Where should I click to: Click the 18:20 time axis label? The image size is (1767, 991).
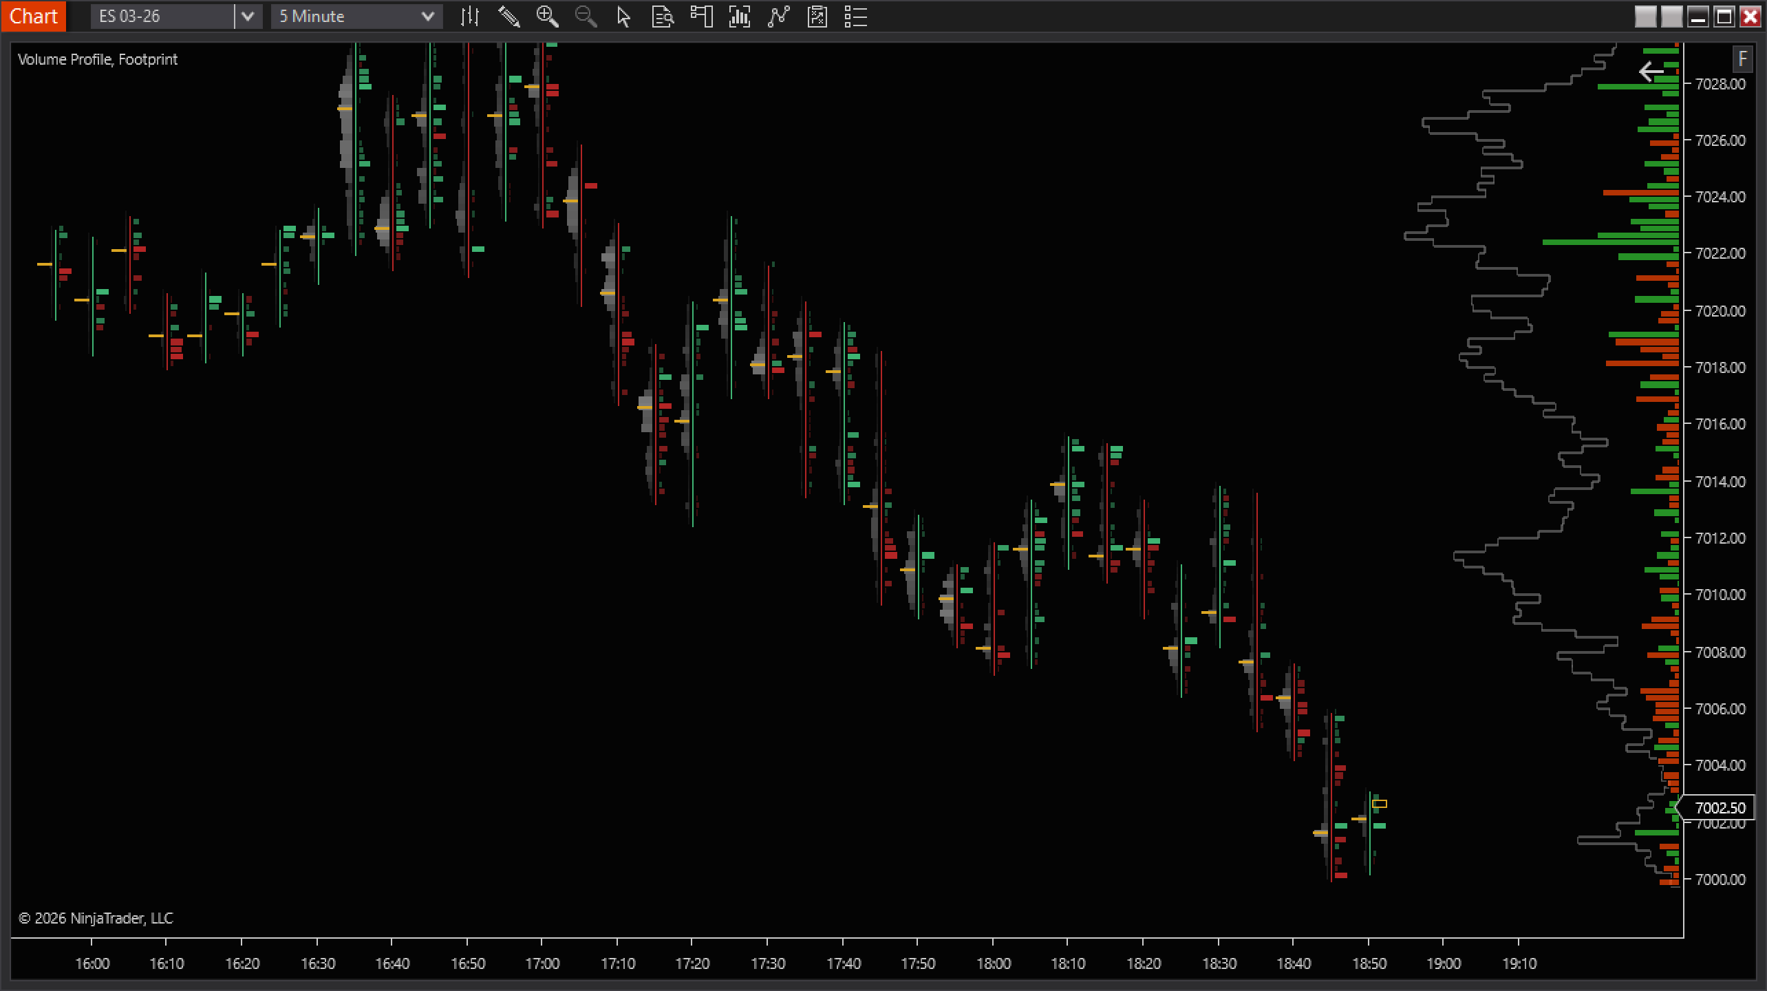click(1144, 964)
